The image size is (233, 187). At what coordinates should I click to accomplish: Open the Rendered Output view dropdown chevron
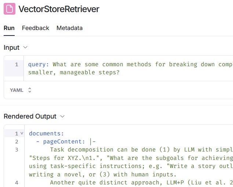pos(62,116)
